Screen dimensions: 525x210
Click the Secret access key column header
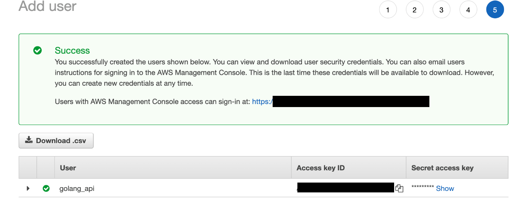click(442, 168)
